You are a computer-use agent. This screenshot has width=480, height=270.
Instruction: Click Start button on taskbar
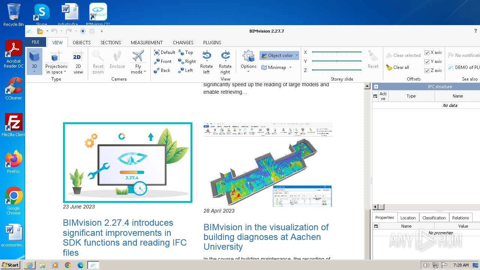pyautogui.click(x=10, y=265)
